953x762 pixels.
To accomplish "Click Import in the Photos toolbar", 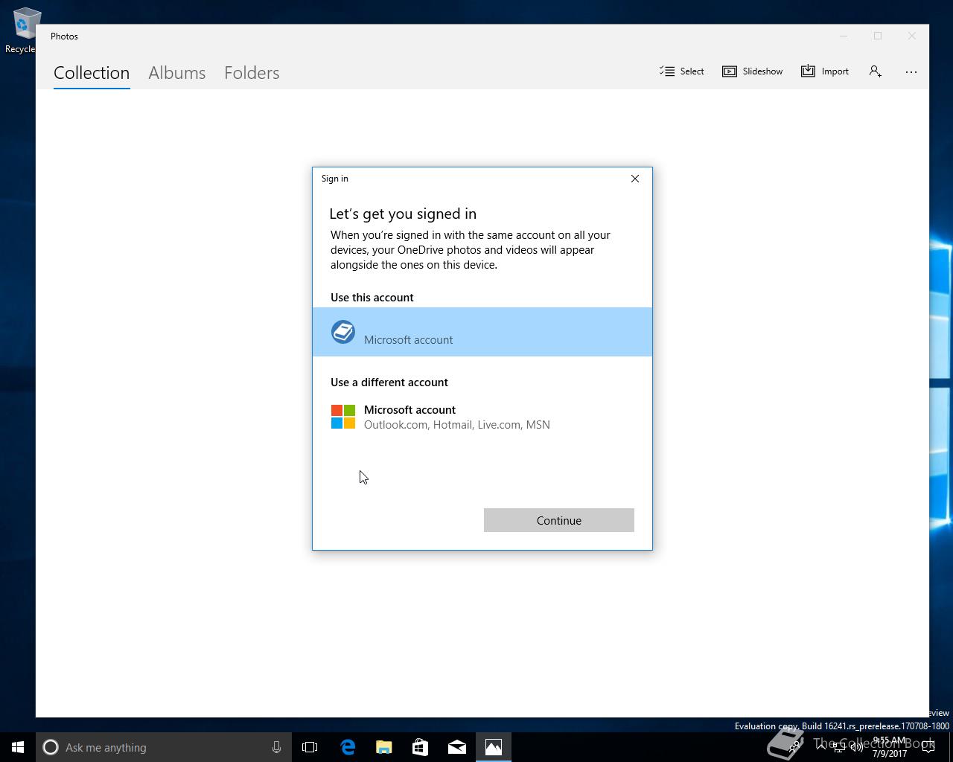I will (x=825, y=71).
